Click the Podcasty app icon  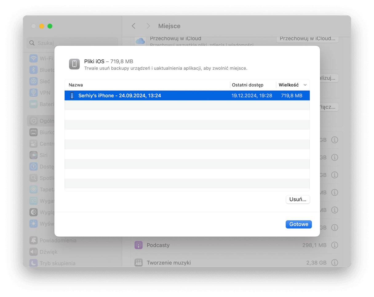coord(139,245)
